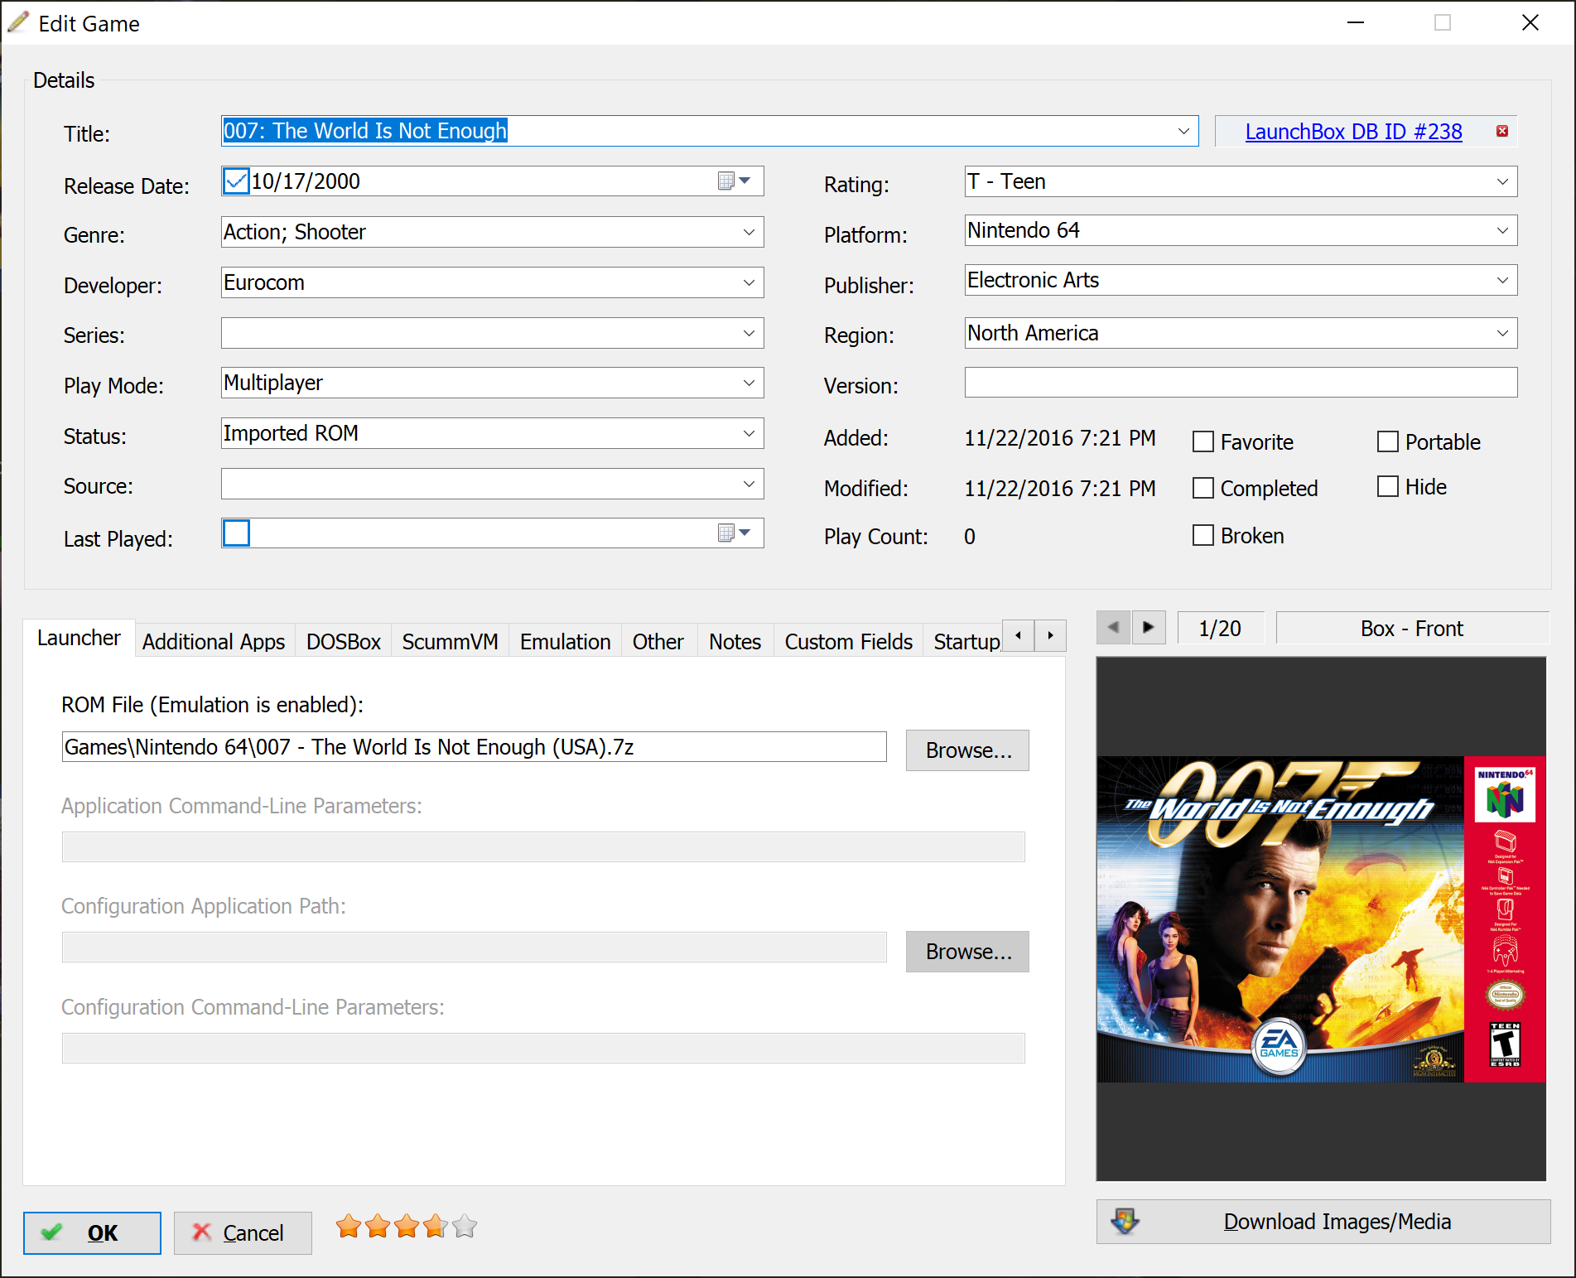
Task: Click Download Images/Media button
Action: coord(1323,1221)
